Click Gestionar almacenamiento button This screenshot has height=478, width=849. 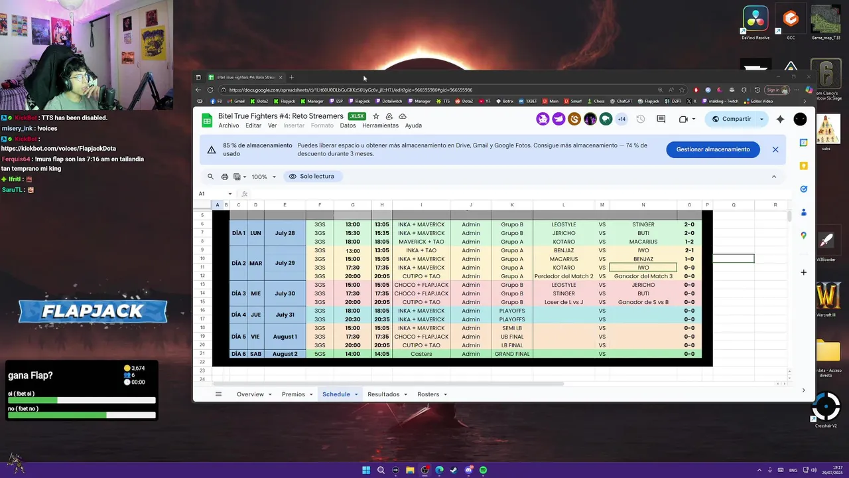[713, 149]
